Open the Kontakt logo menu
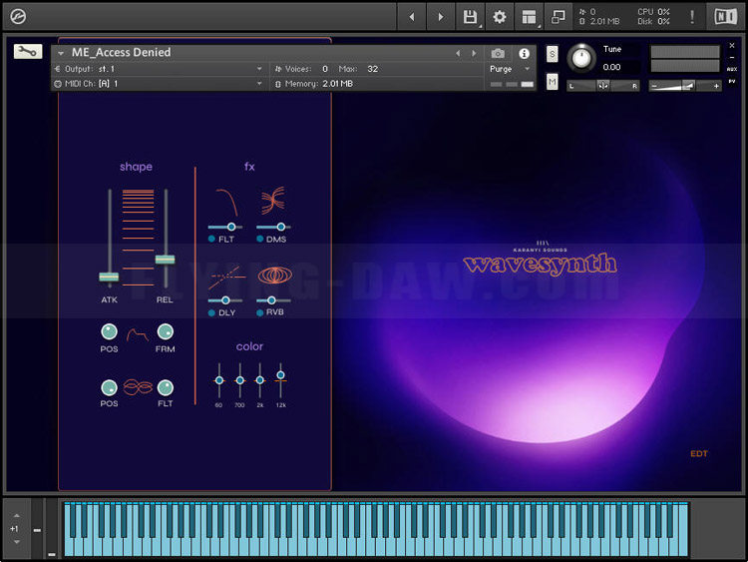Viewport: 748px width, 562px height. pyautogui.click(x=18, y=17)
